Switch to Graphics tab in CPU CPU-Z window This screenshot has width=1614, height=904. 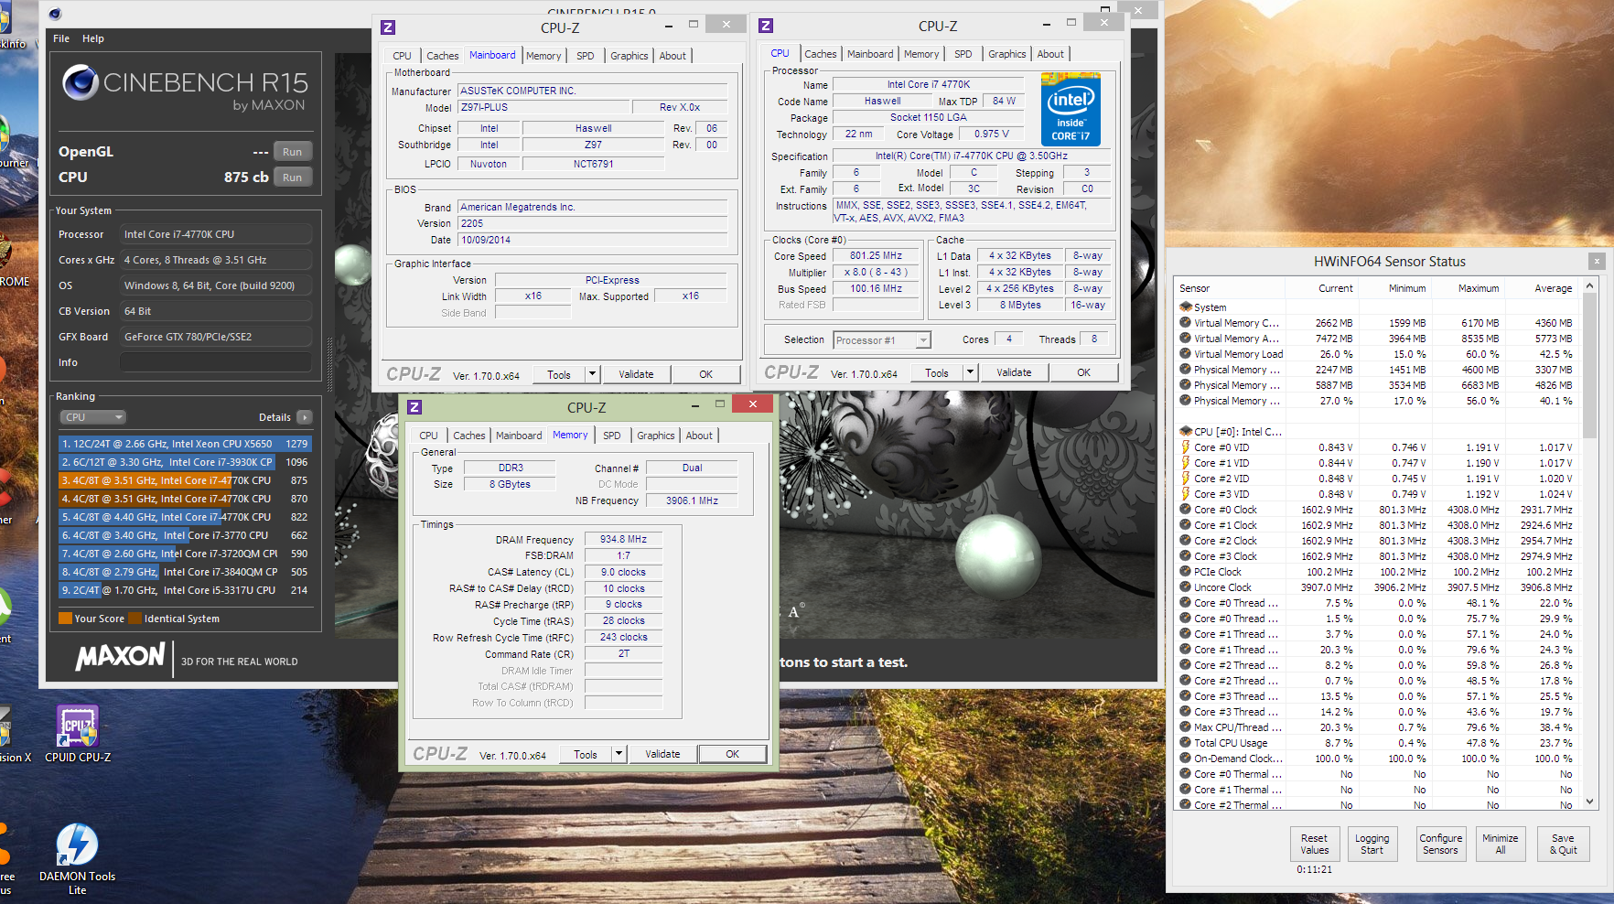point(1006,54)
